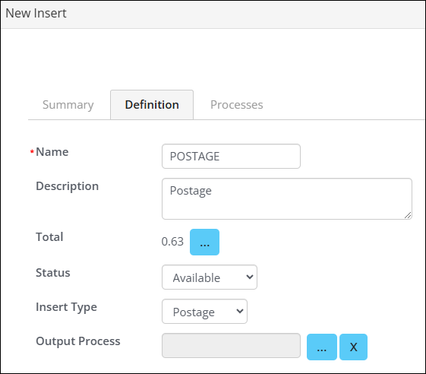Click the Output Process label
The width and height of the screenshot is (426, 374).
[78, 341]
